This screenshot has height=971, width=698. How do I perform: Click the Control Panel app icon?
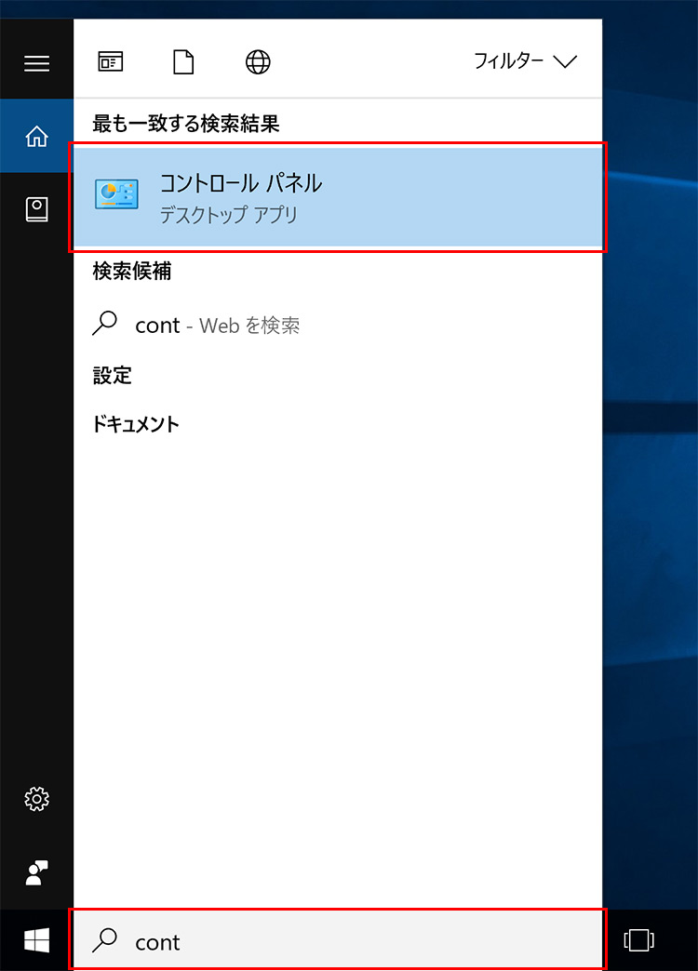116,194
